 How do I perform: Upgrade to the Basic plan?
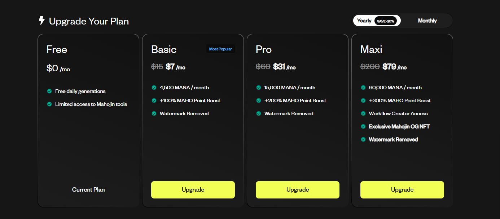pos(193,190)
